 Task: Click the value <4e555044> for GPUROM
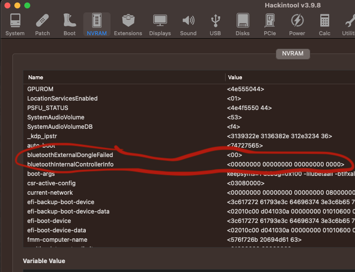click(245, 89)
